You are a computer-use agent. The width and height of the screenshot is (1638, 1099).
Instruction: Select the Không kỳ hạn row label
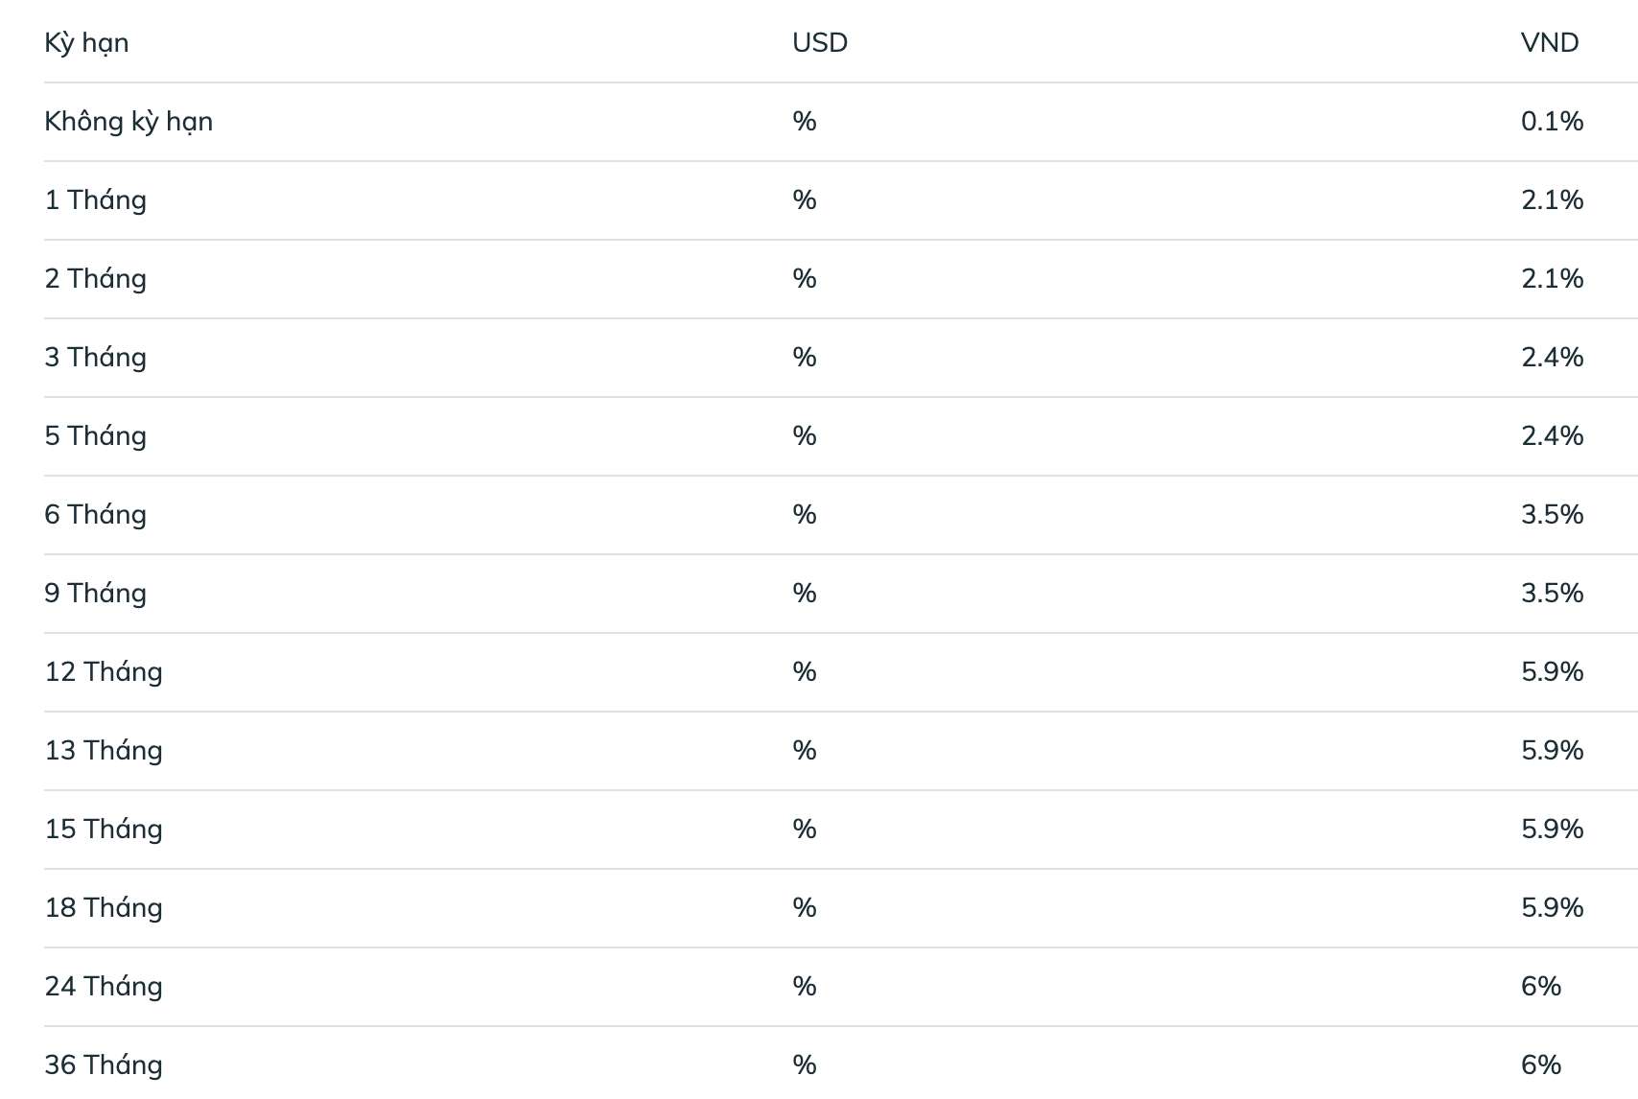coord(129,122)
